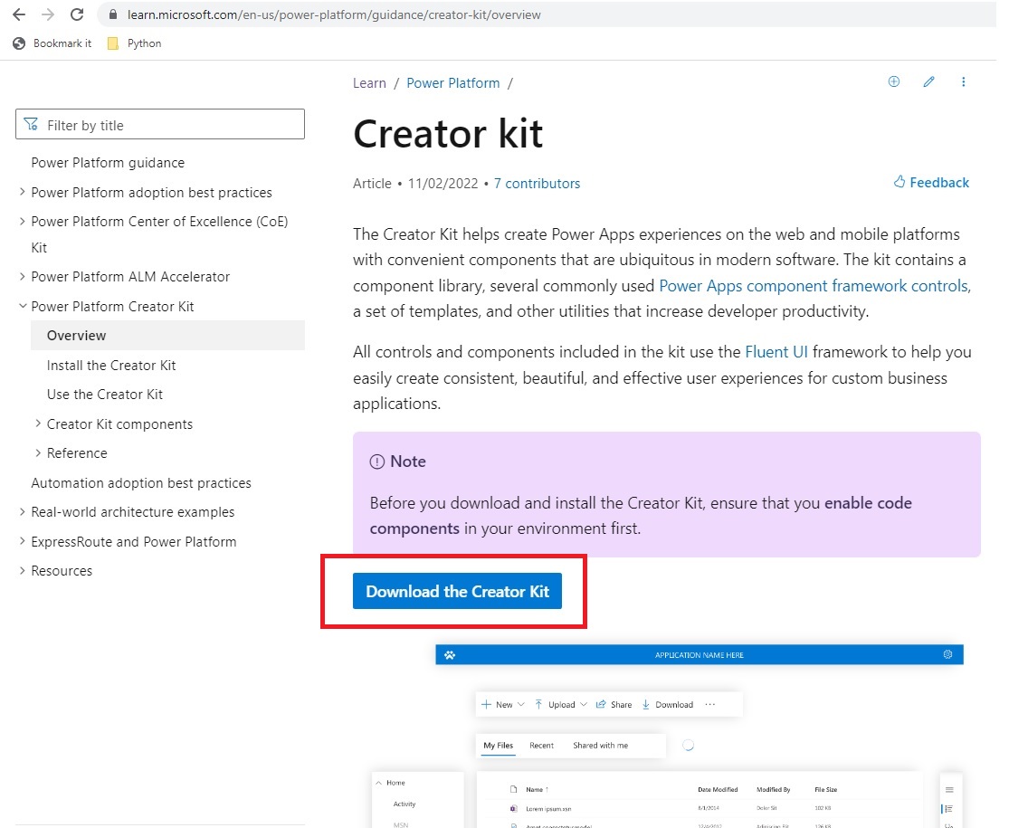Viewport: 1028px width, 828px height.
Task: Collapse the Power Platform Creator Kit section
Action: tap(23, 307)
